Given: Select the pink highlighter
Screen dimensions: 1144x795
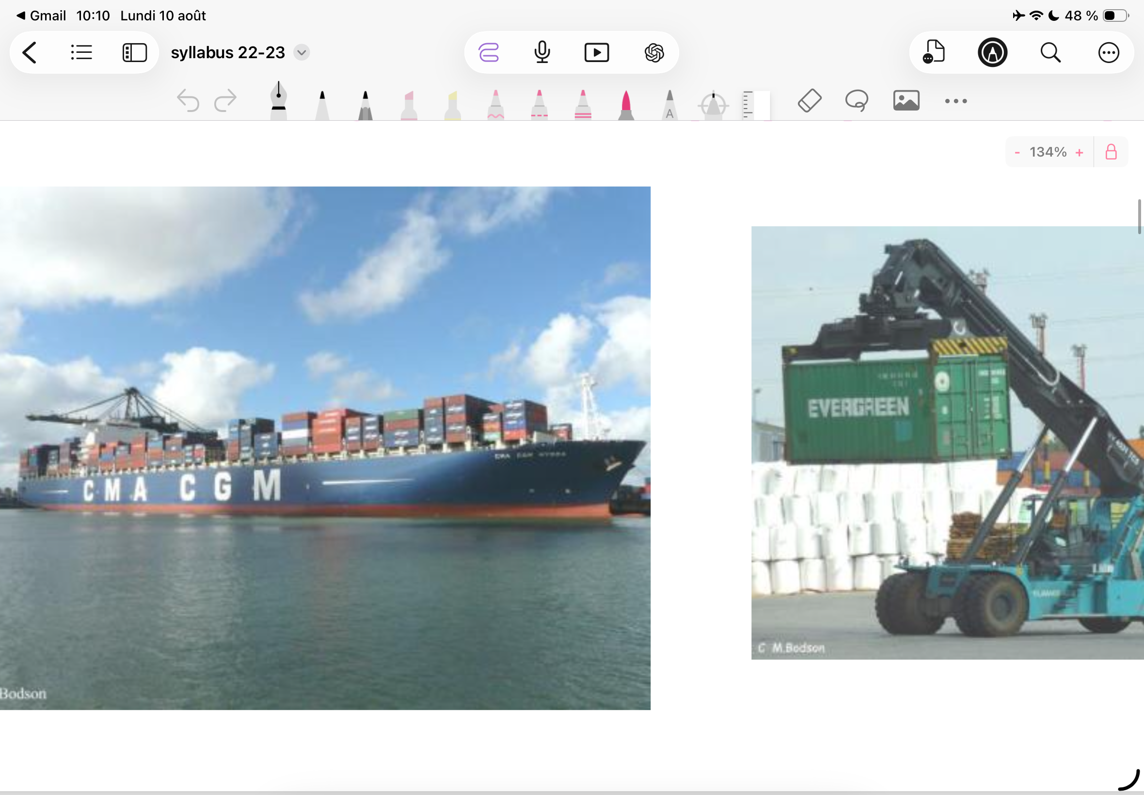Looking at the screenshot, I should pos(409,105).
